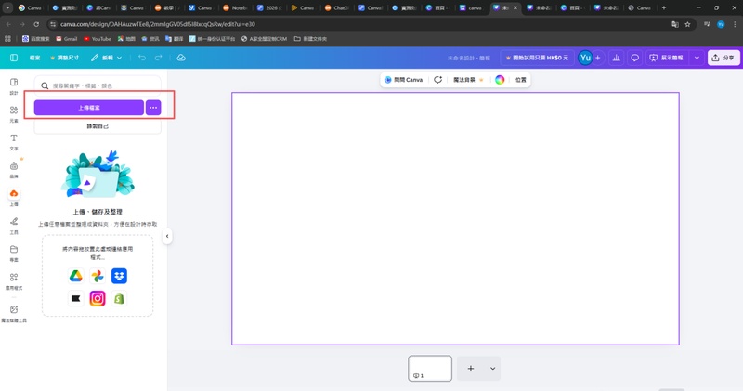Click the search magnifier in the uploads panel
Viewport: 743px width, 391px height.
(45, 85)
